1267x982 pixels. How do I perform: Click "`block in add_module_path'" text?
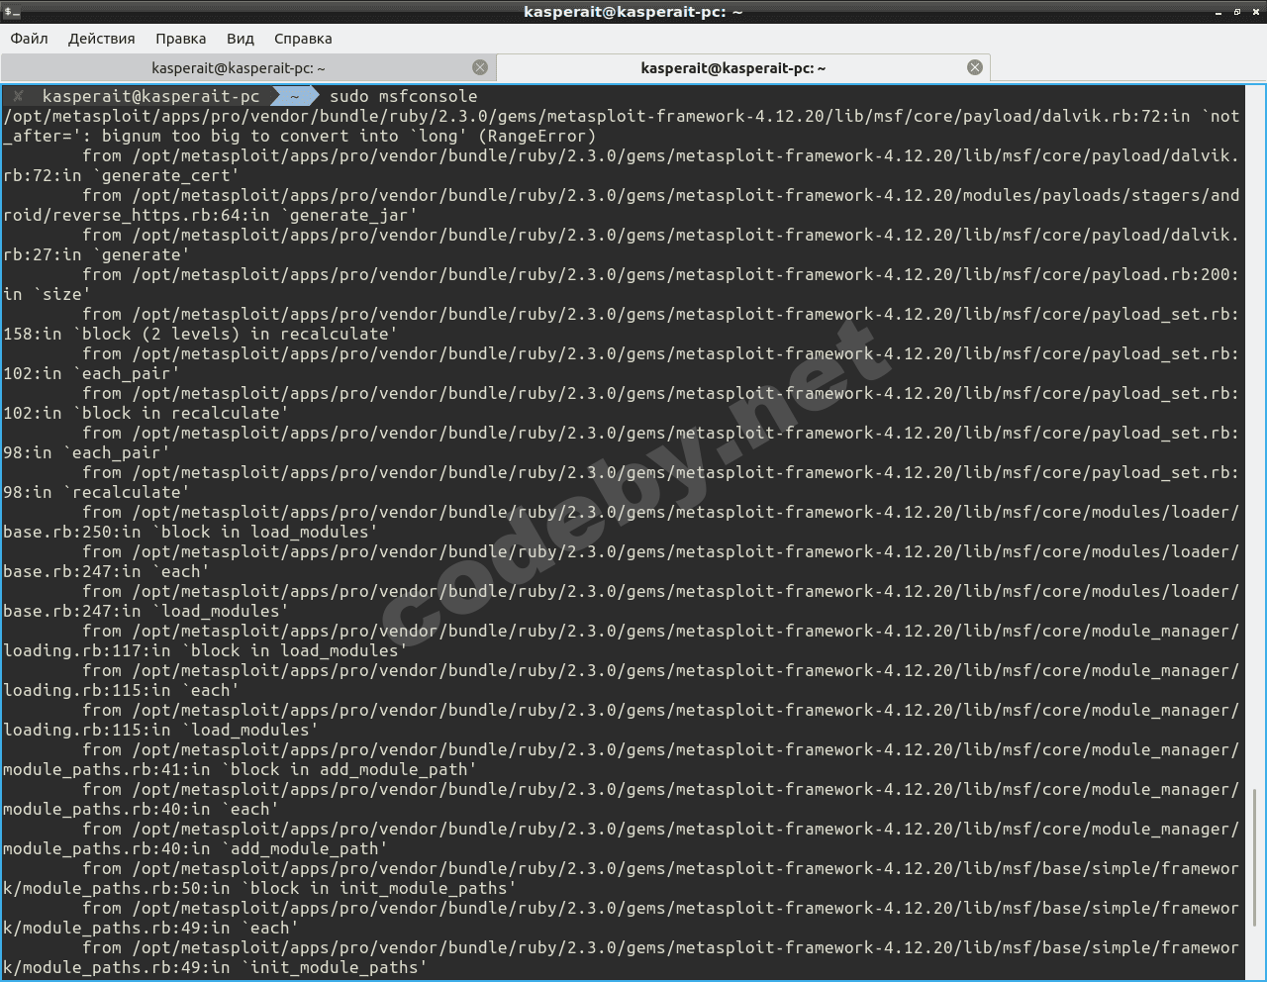click(348, 769)
